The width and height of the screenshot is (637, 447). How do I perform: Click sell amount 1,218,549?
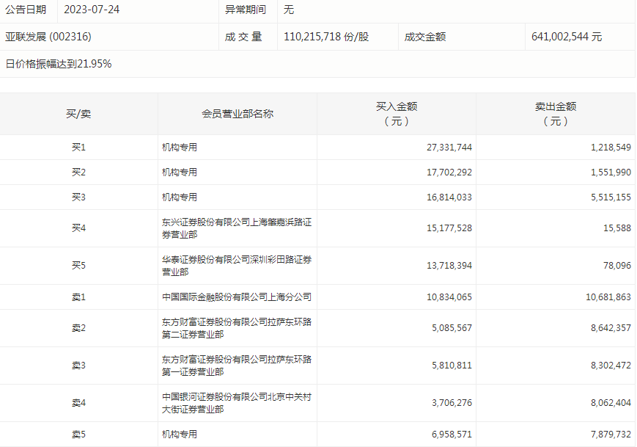pyautogui.click(x=611, y=148)
